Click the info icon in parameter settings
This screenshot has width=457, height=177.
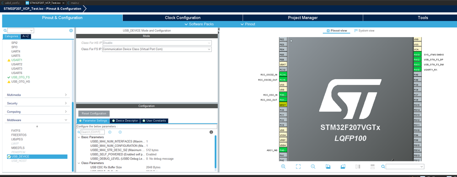point(211,132)
